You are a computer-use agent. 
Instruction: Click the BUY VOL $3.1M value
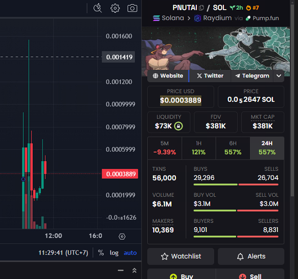tap(202, 204)
